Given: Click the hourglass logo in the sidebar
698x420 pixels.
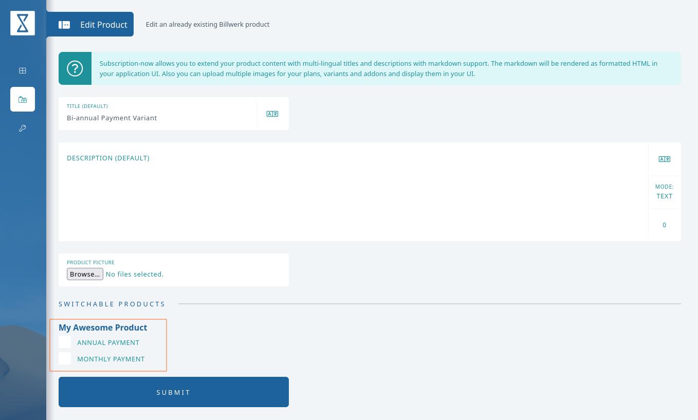Looking at the screenshot, I should 23,23.
